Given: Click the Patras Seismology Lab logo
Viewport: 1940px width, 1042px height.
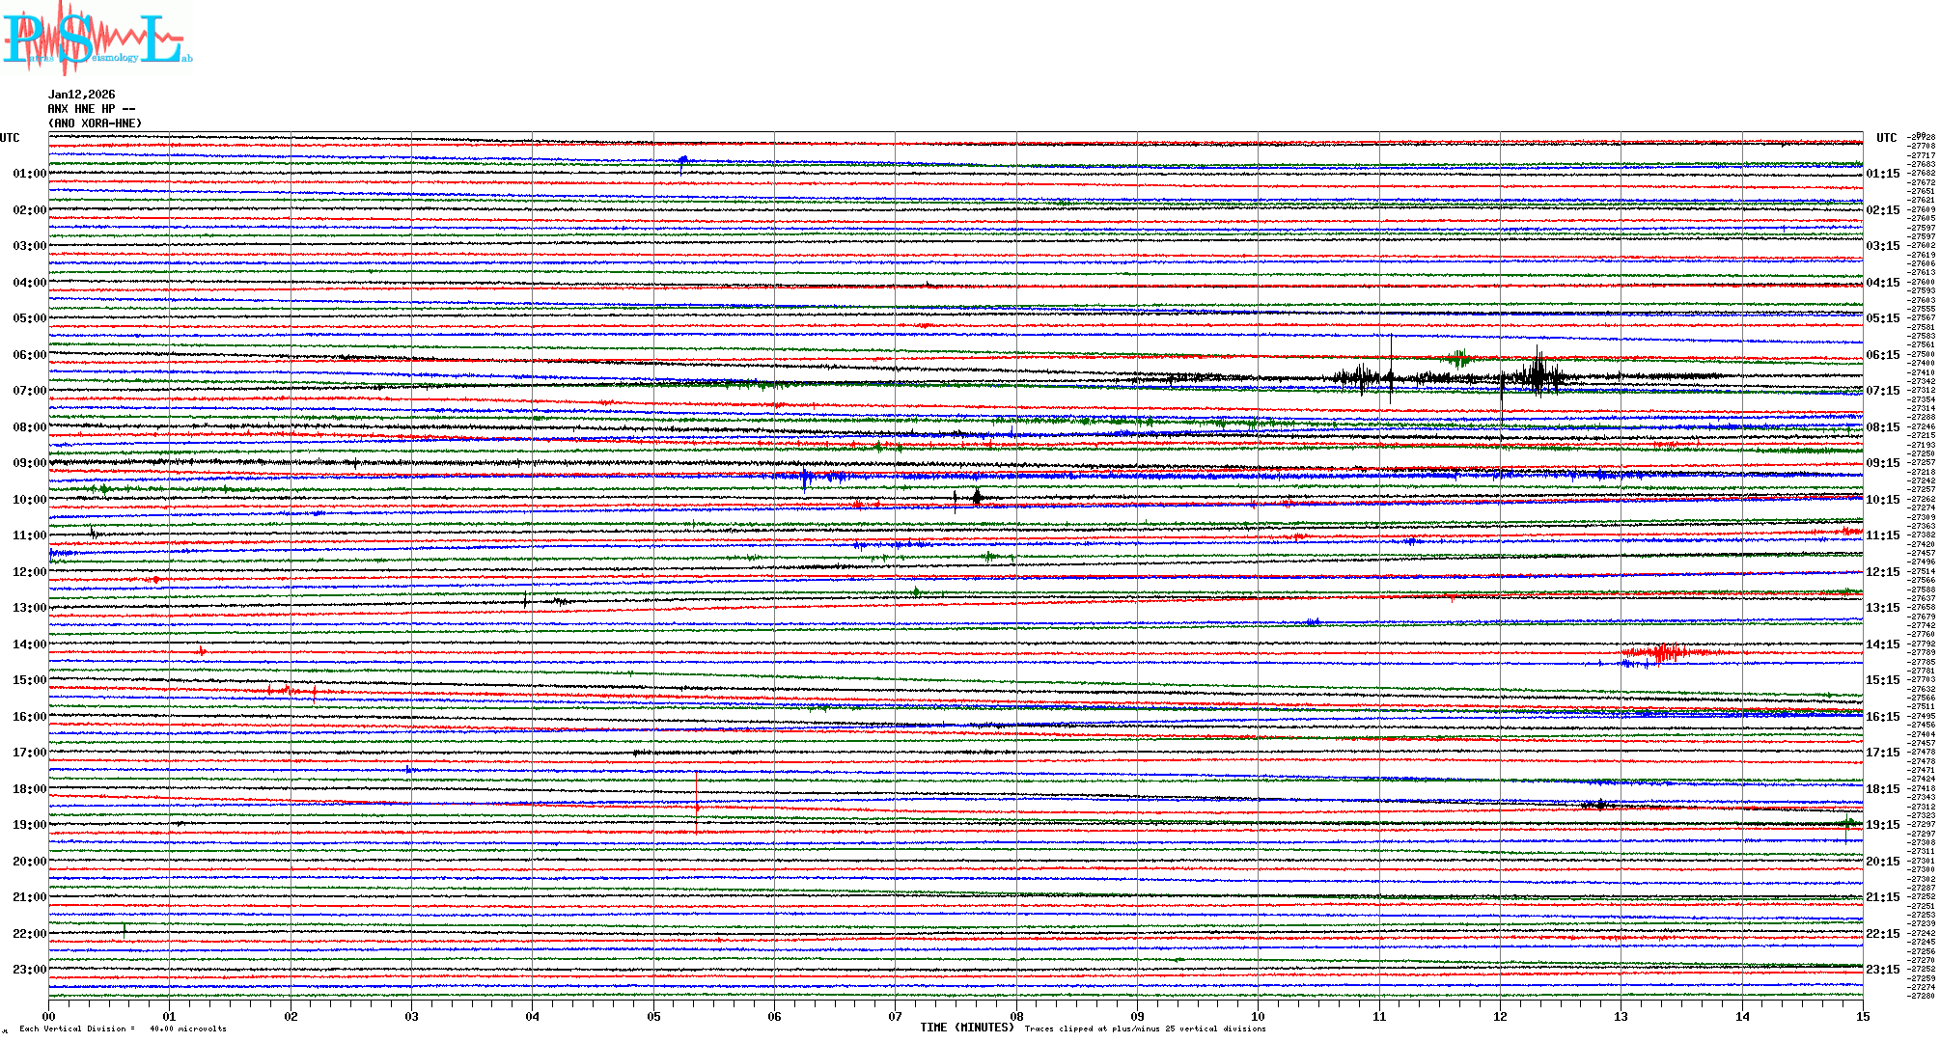Looking at the screenshot, I should pos(97,39).
